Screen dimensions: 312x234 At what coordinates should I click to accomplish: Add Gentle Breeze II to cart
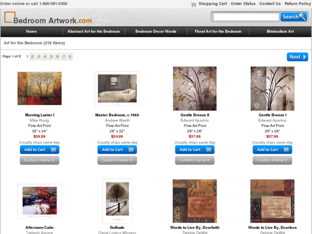pyautogui.click(x=195, y=149)
